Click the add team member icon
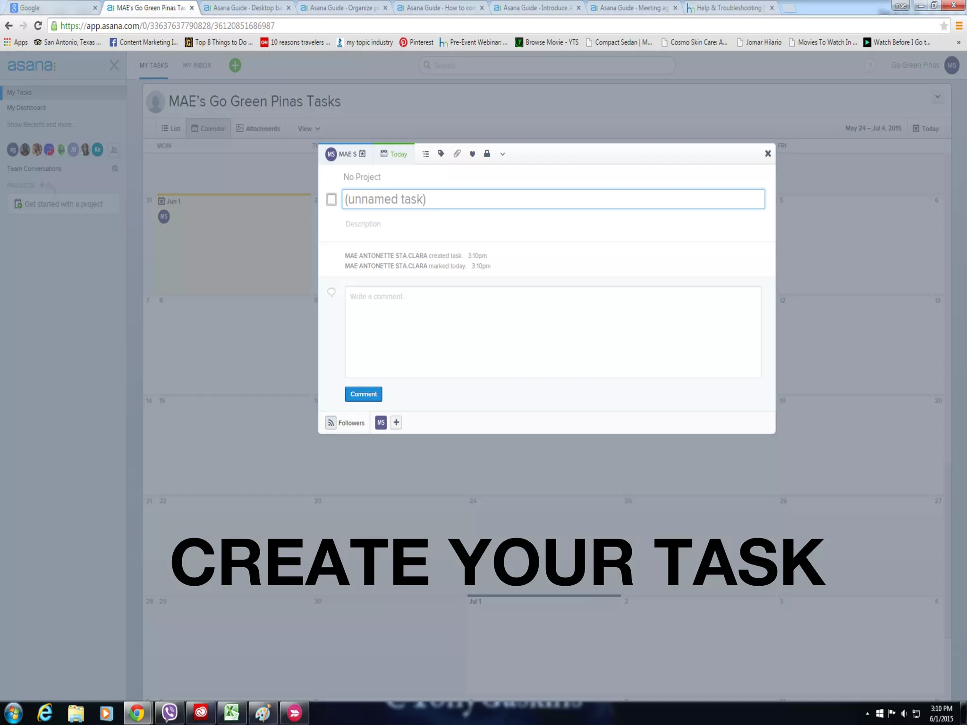This screenshot has height=725, width=967. click(x=114, y=150)
